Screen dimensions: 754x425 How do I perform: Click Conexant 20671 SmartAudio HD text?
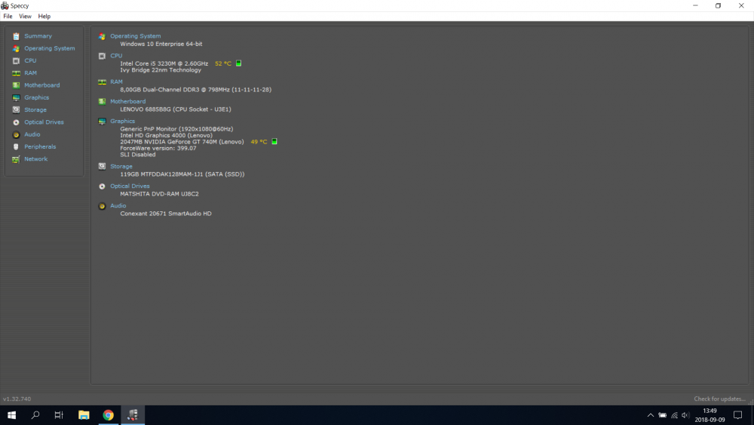pyautogui.click(x=165, y=214)
